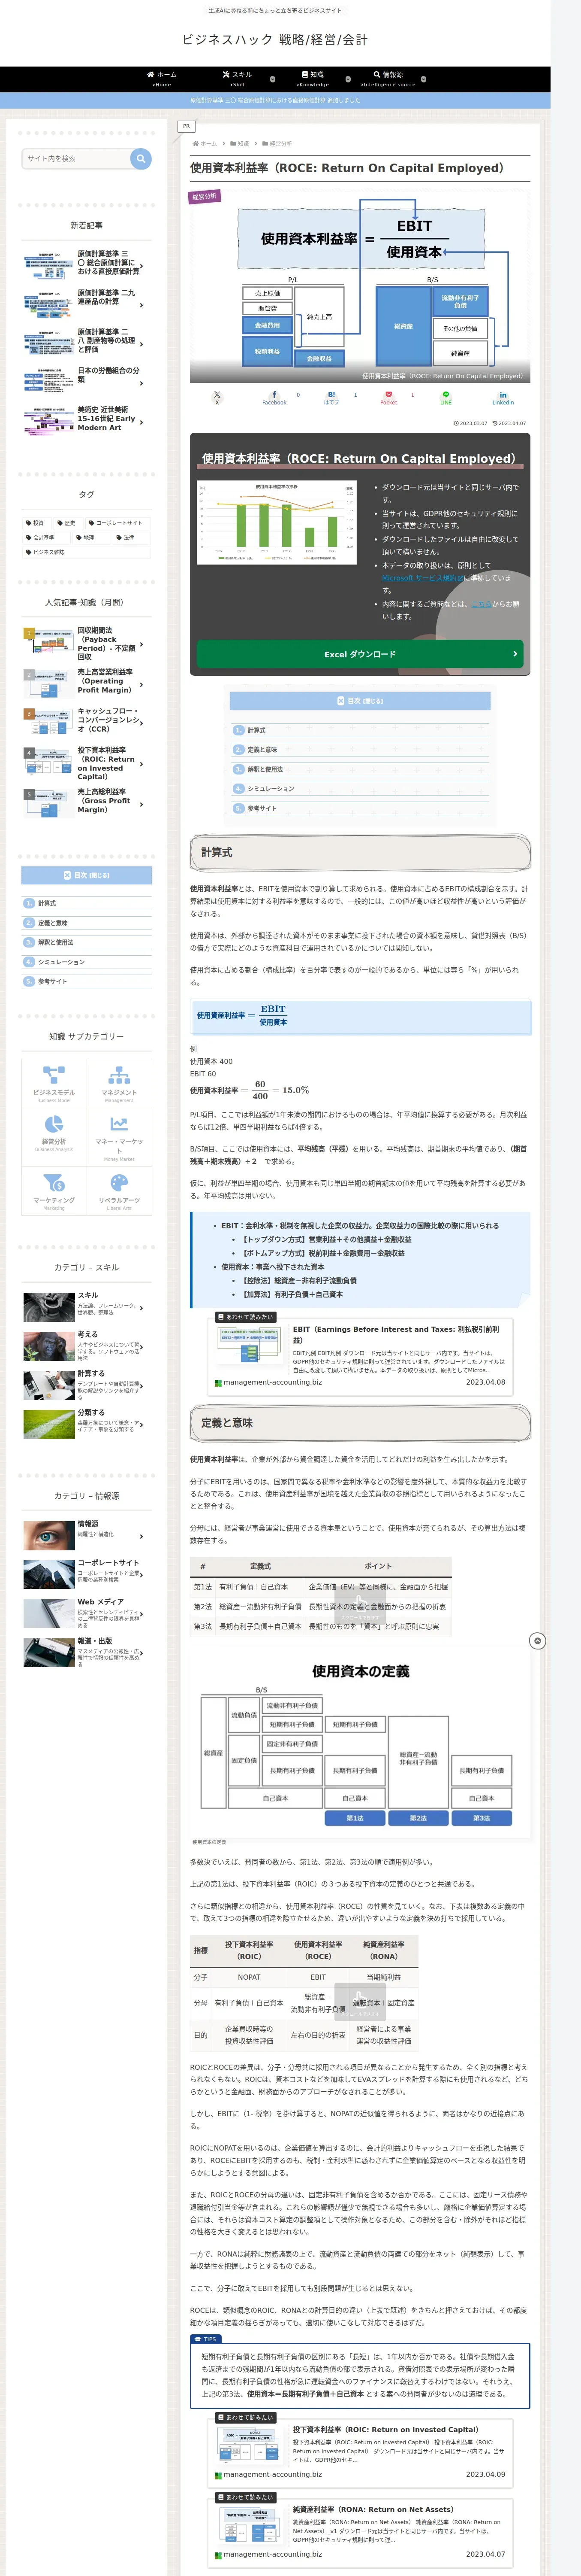581x2576 pixels.
Task: Share article on はてブ bookmark
Action: [x=331, y=397]
